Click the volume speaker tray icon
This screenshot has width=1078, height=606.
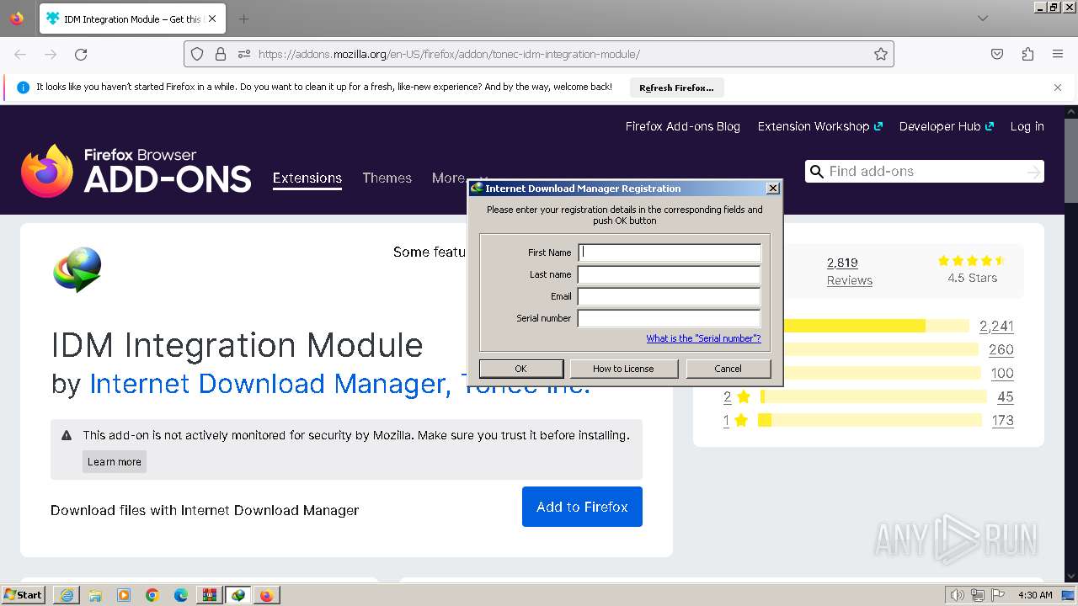click(x=958, y=595)
